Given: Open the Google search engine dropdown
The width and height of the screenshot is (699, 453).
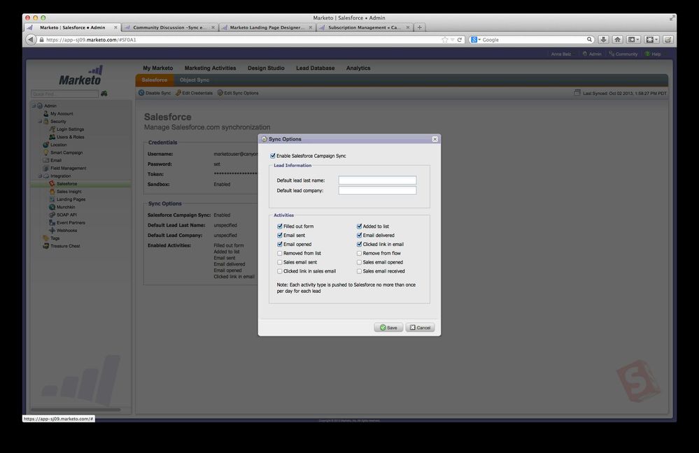Looking at the screenshot, I should tap(476, 40).
